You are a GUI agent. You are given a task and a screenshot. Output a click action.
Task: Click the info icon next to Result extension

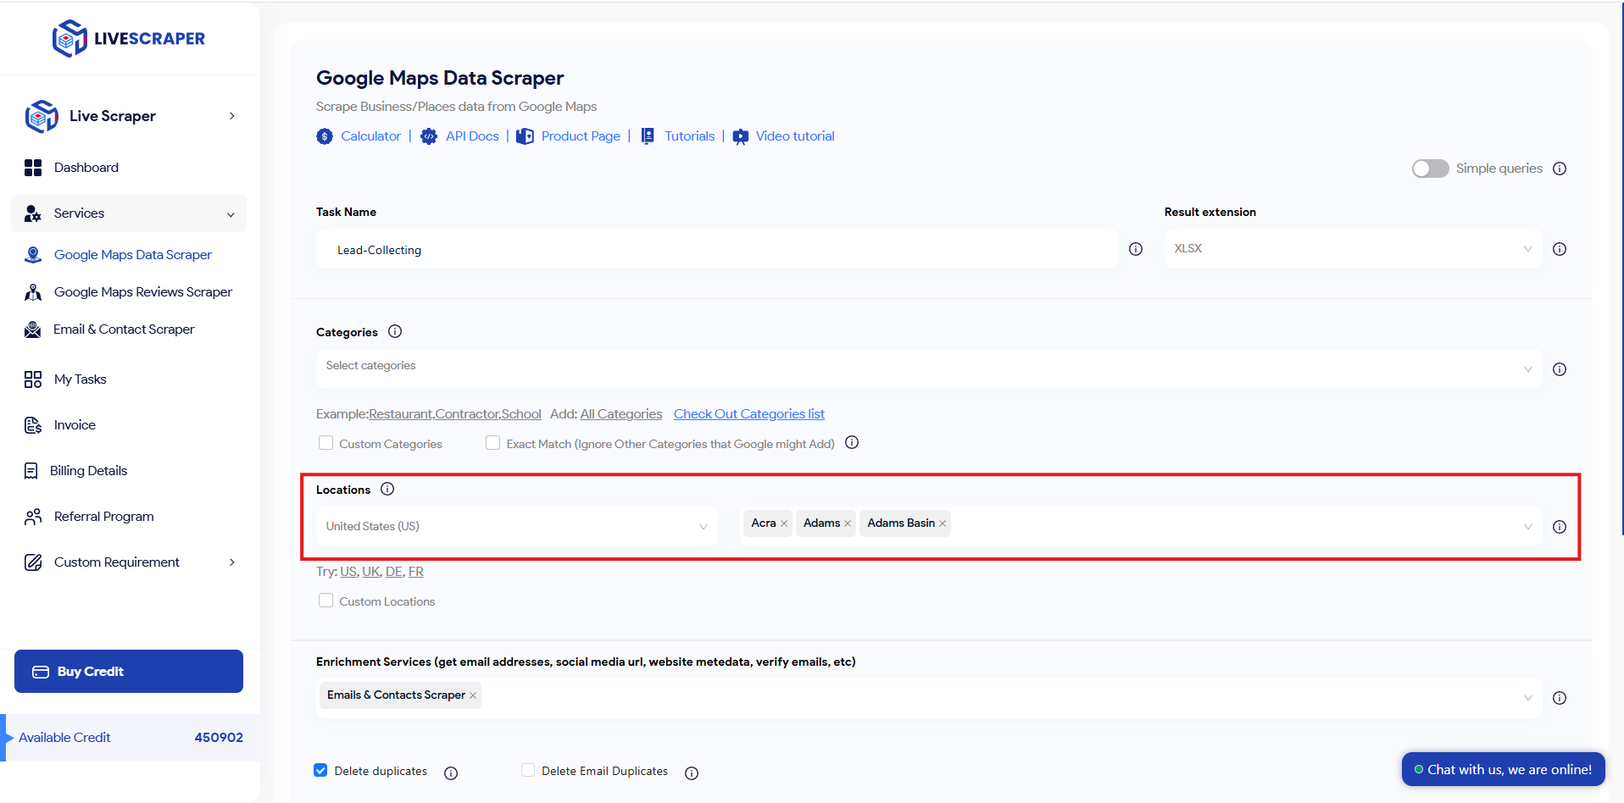[x=1560, y=249]
